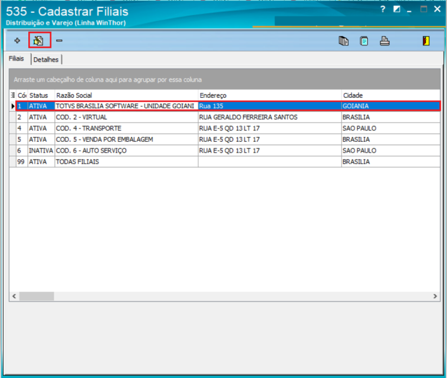
Task: Select the COD. 4 - TRANSPORTE row
Action: point(225,128)
